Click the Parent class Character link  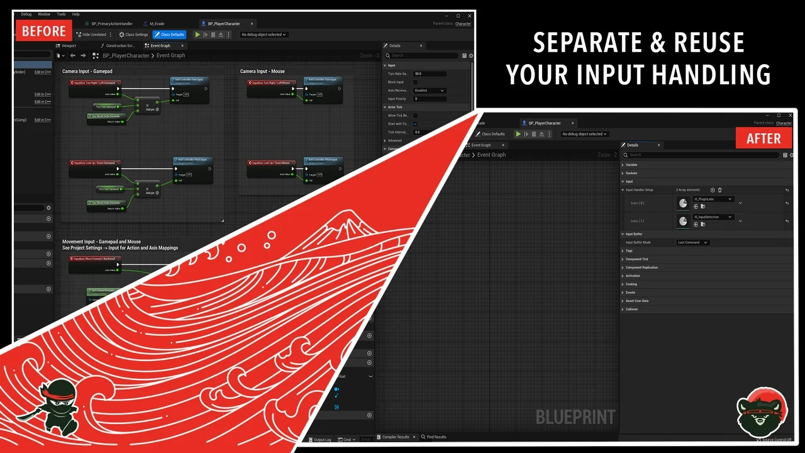click(464, 24)
